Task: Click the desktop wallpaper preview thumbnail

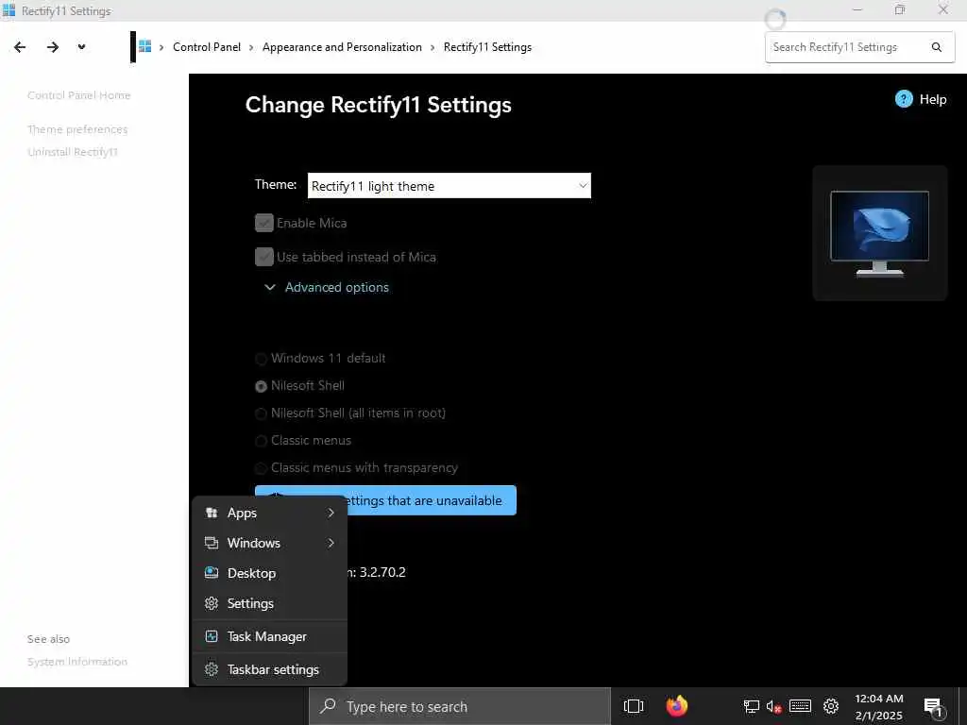Action: coord(879,233)
